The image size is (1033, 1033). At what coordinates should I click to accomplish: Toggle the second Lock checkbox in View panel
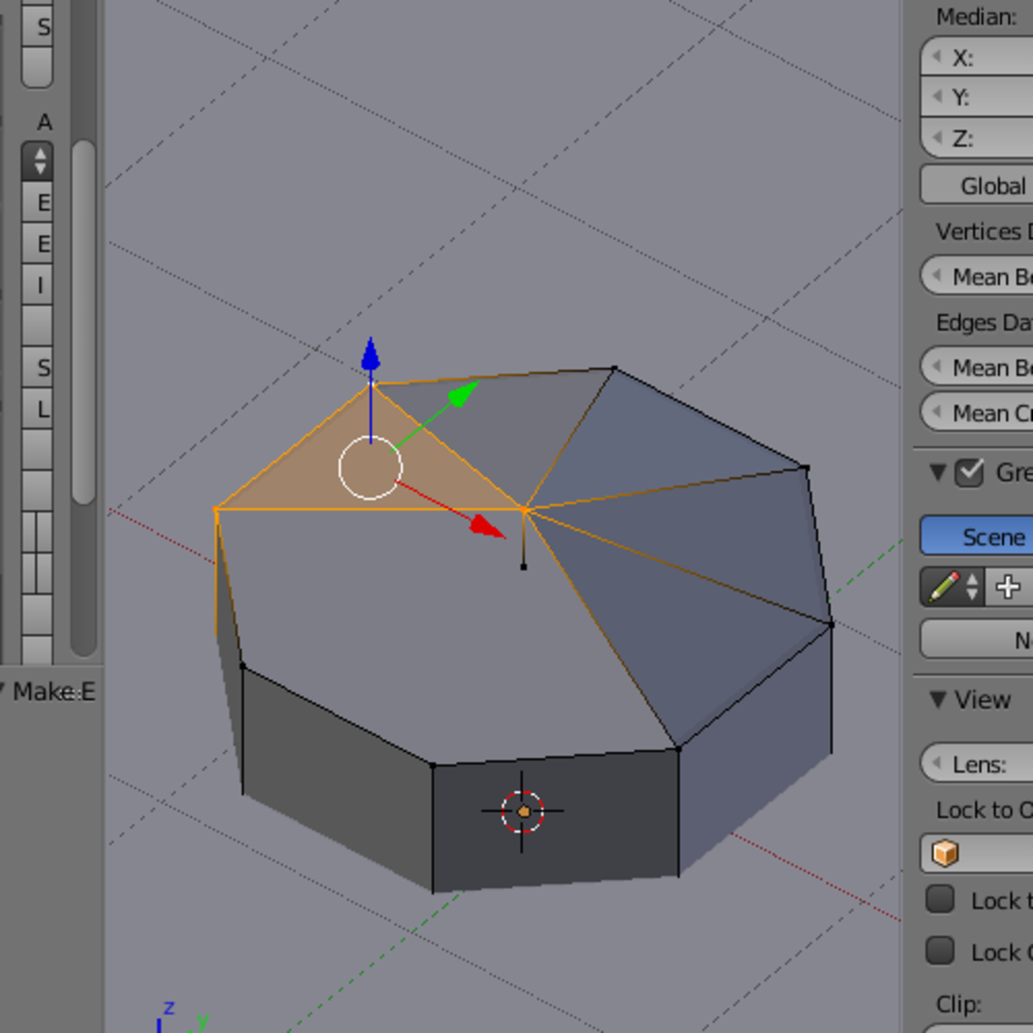coord(939,951)
